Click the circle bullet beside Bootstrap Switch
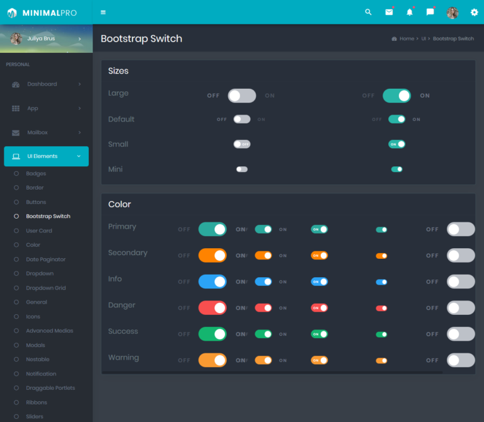Viewport: 484px width, 422px height. click(x=16, y=216)
